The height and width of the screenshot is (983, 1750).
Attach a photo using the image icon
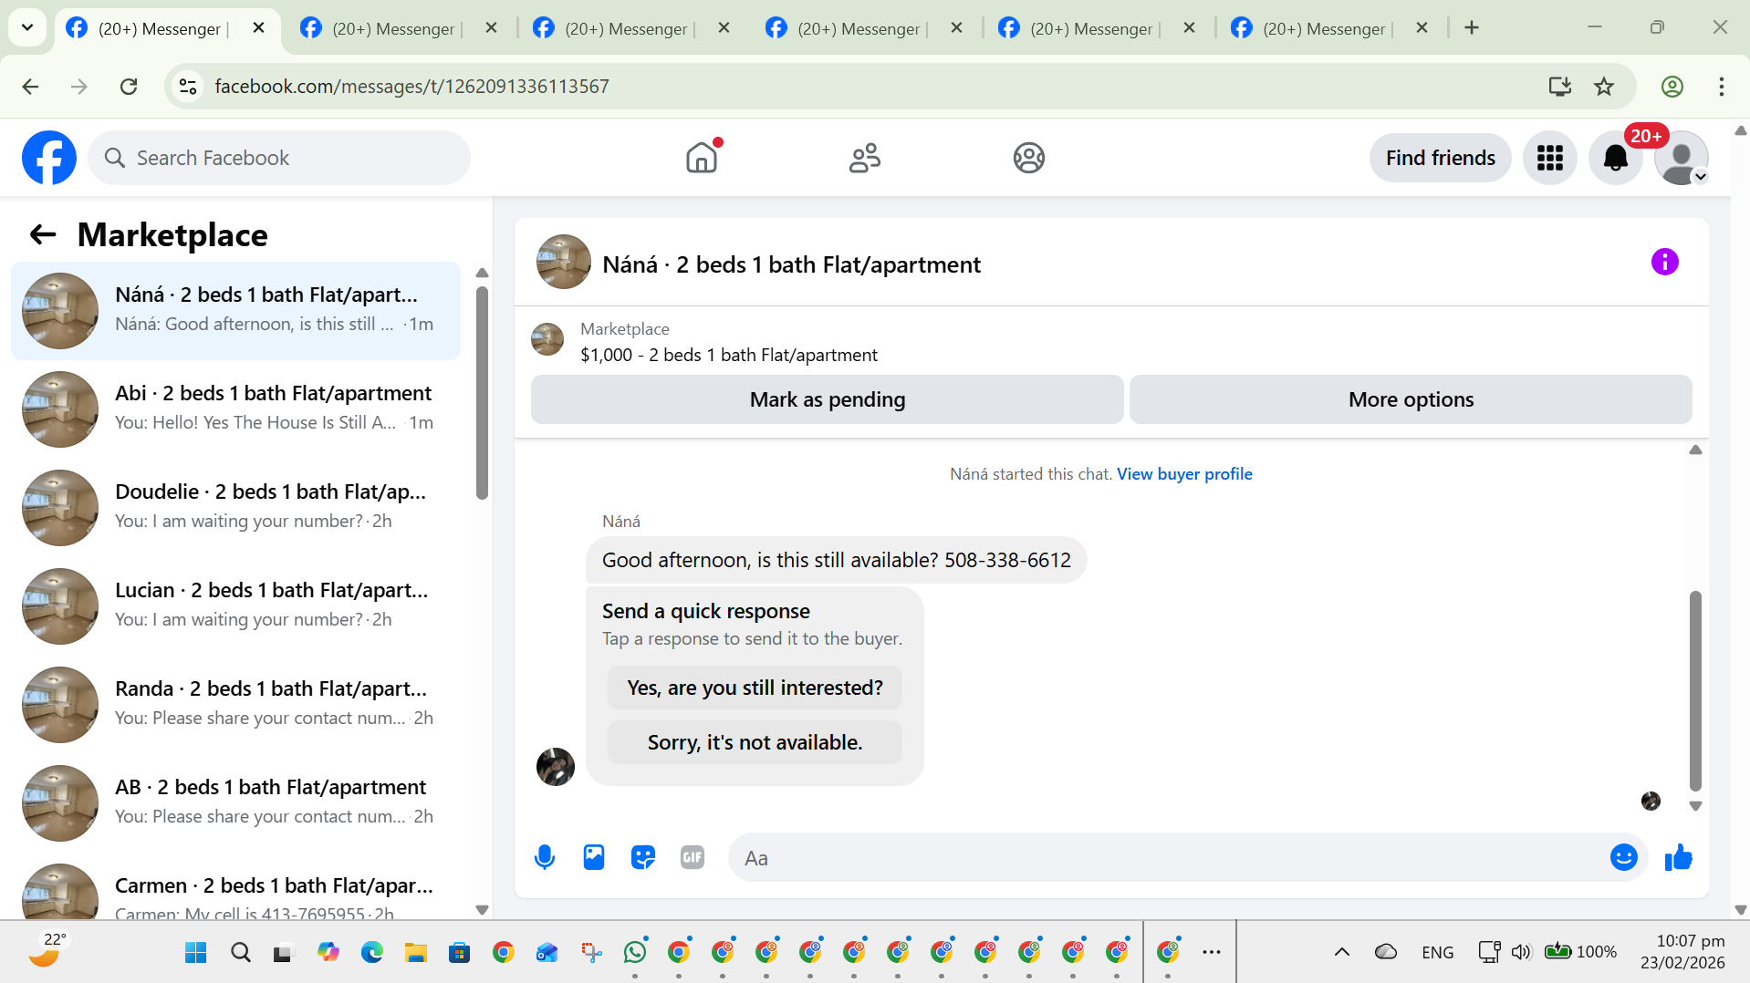tap(594, 857)
